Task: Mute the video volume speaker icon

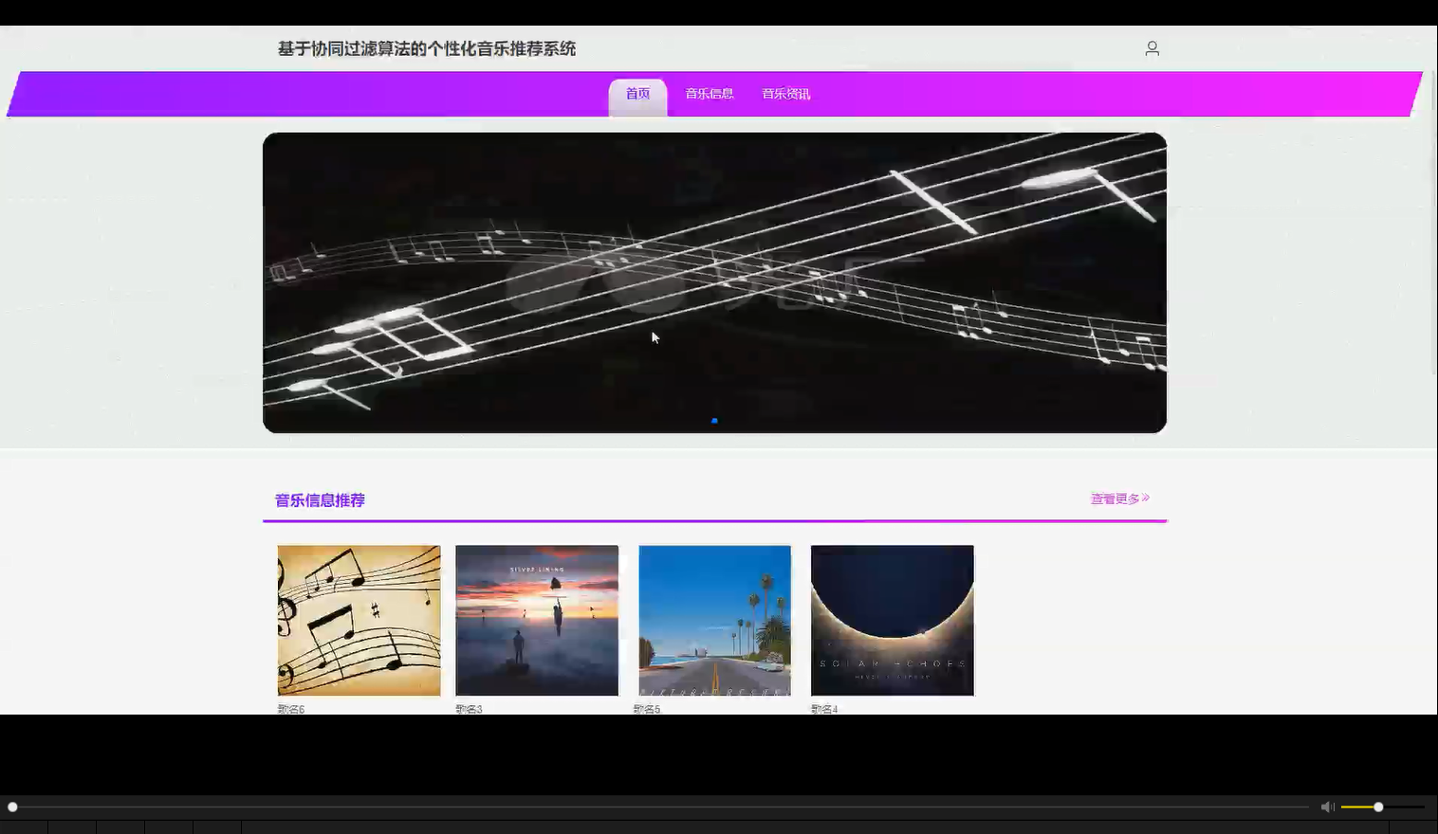Action: pyautogui.click(x=1327, y=807)
